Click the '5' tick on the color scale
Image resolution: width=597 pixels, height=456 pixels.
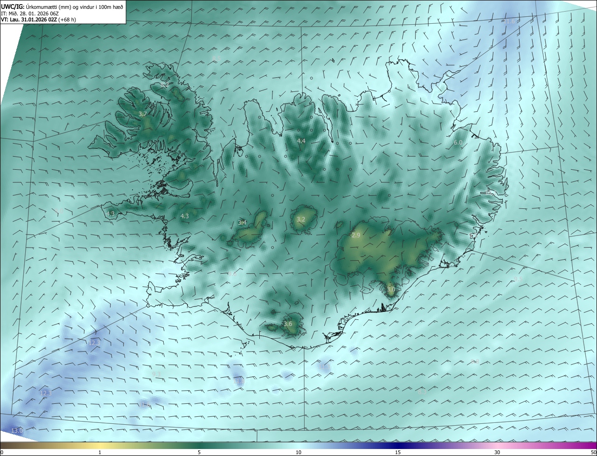click(x=199, y=452)
